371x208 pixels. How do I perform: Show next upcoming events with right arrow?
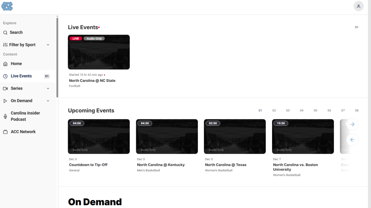click(x=353, y=124)
